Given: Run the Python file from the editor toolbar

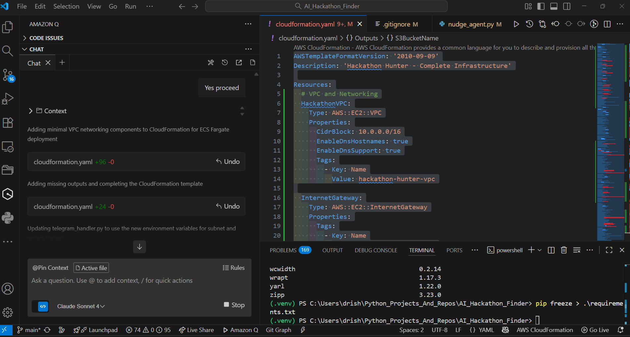Looking at the screenshot, I should click(x=516, y=24).
